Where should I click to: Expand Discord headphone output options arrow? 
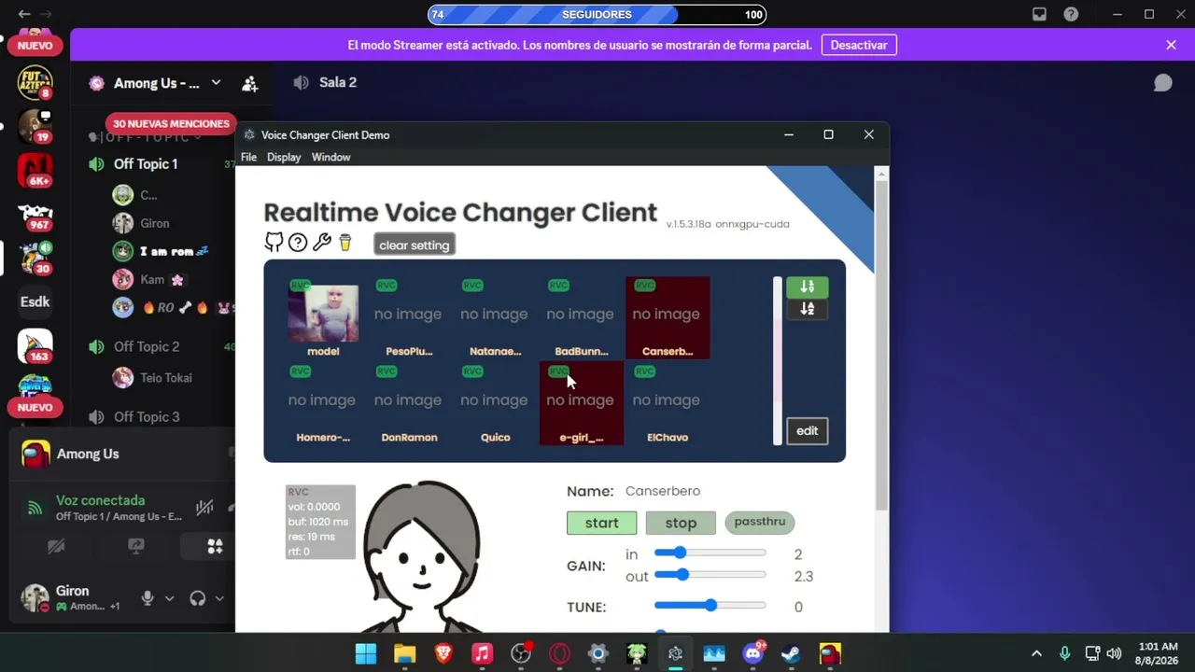pyautogui.click(x=219, y=598)
